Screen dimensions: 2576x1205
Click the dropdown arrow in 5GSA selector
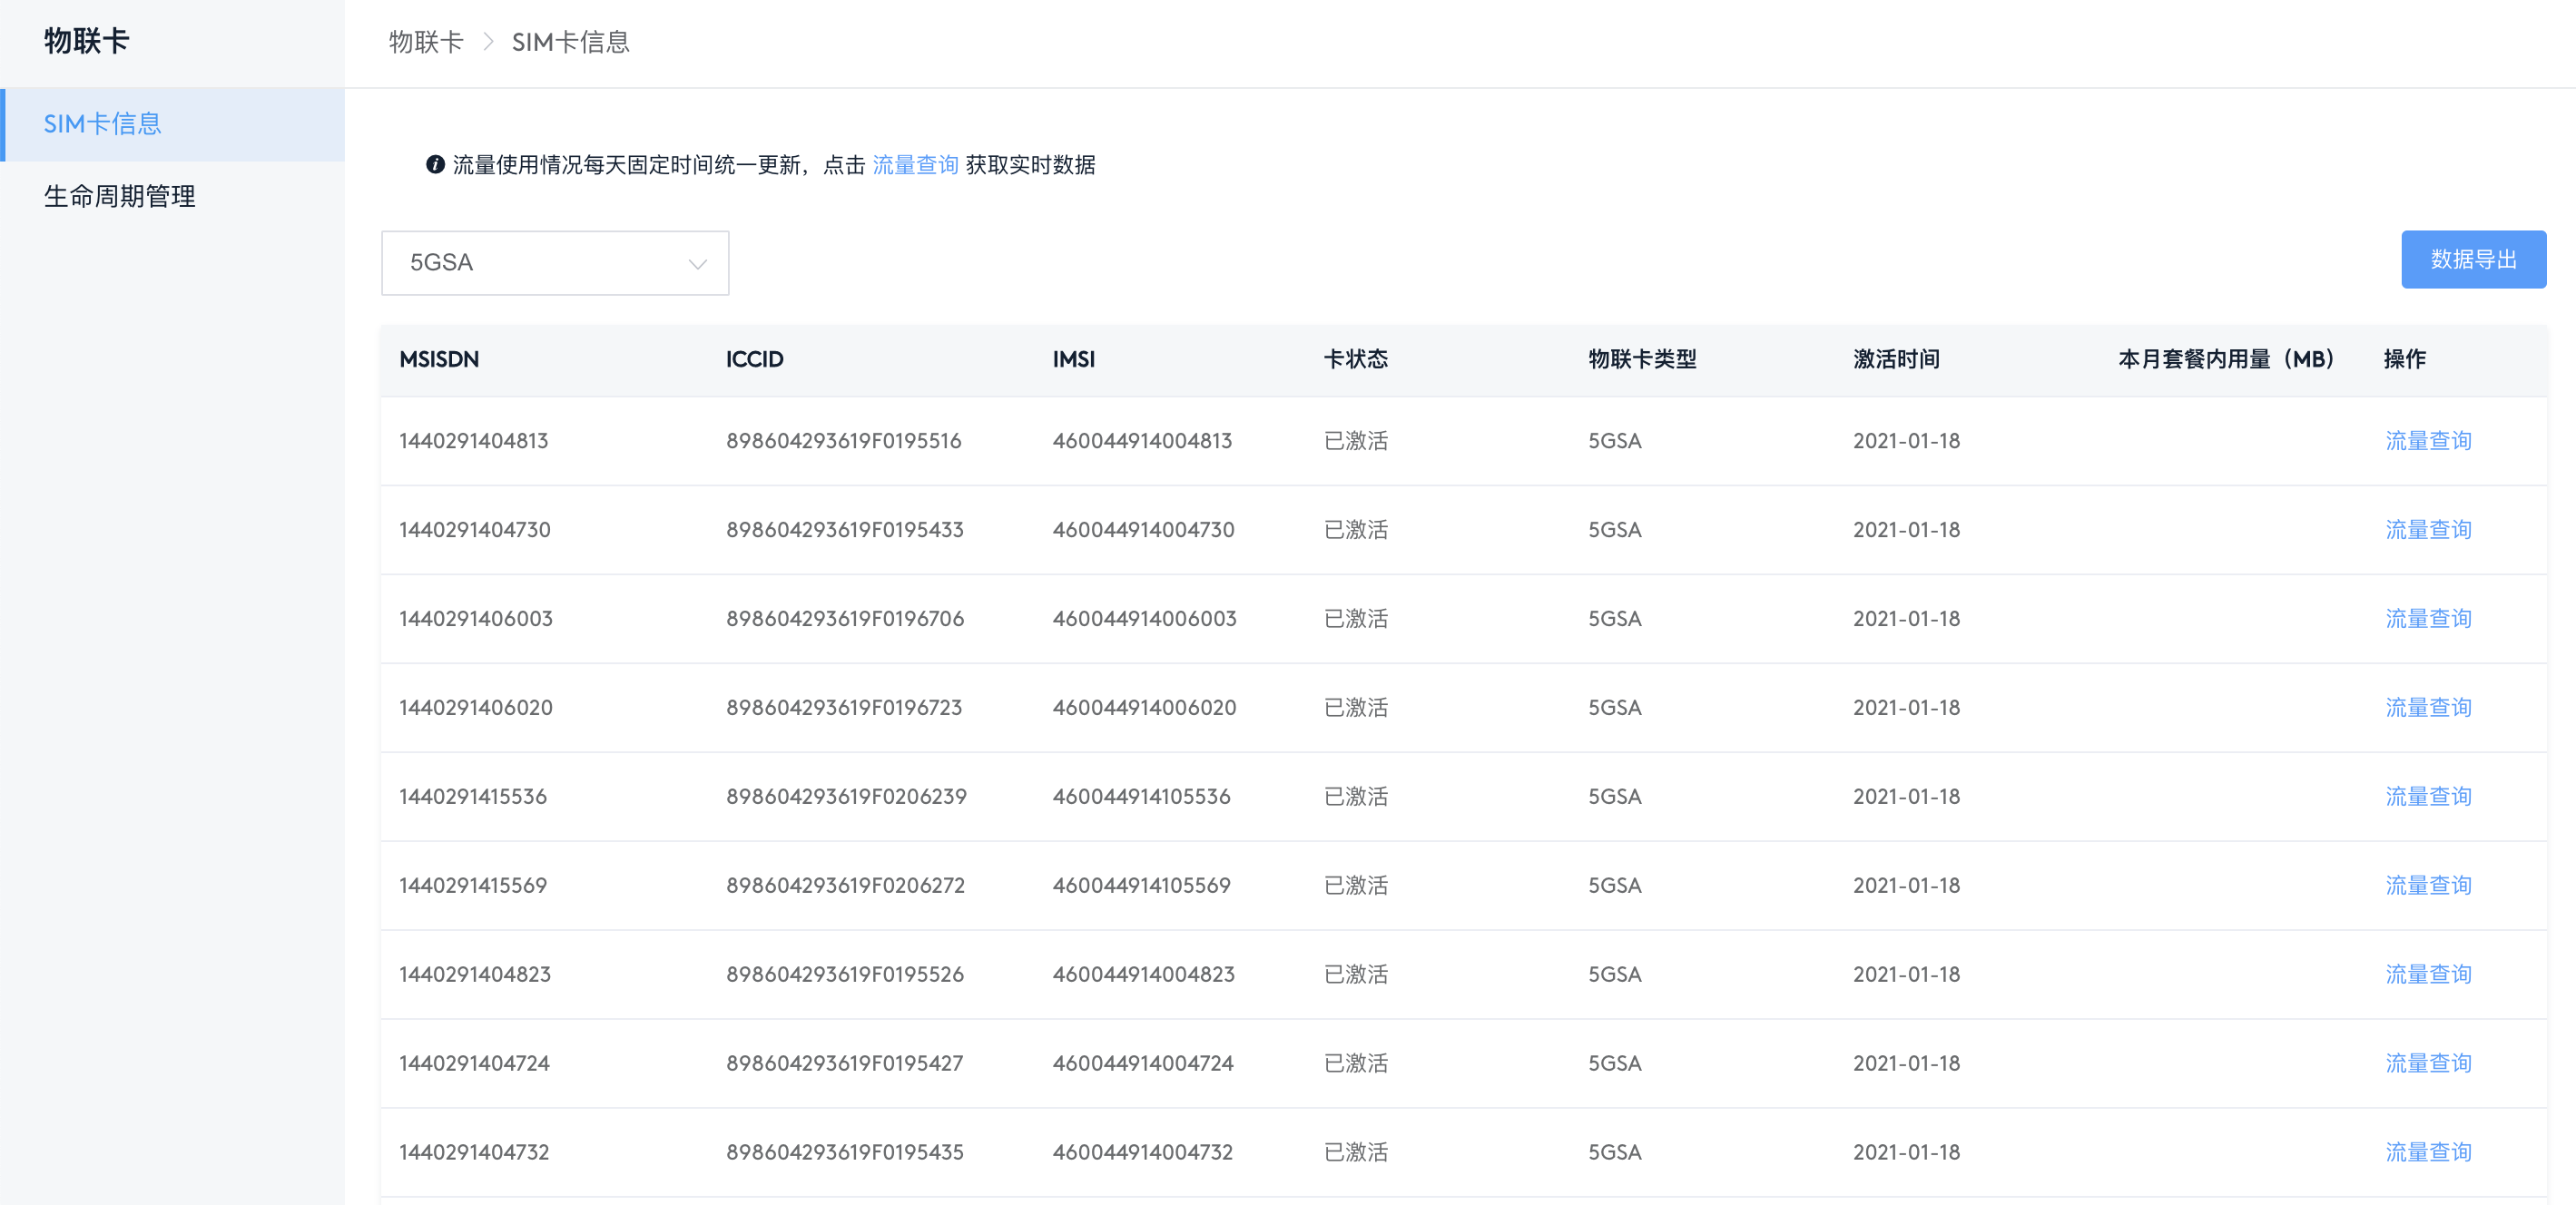click(697, 264)
